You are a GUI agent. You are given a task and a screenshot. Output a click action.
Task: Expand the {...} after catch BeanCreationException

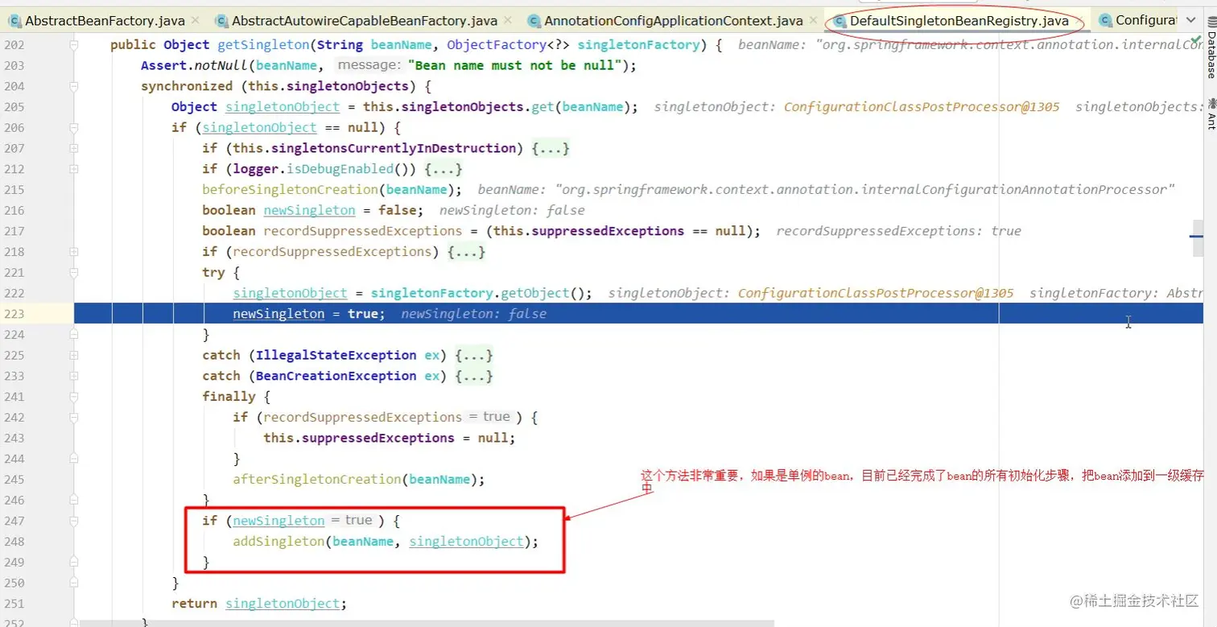click(474, 376)
